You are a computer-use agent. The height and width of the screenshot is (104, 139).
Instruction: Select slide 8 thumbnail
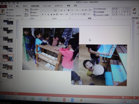[8, 67]
